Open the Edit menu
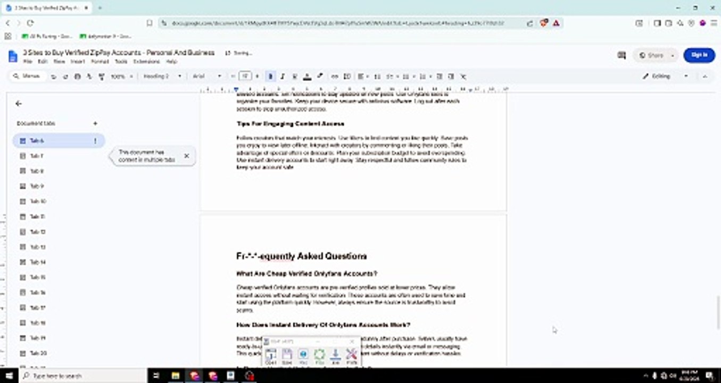The height and width of the screenshot is (383, 721). click(x=43, y=62)
